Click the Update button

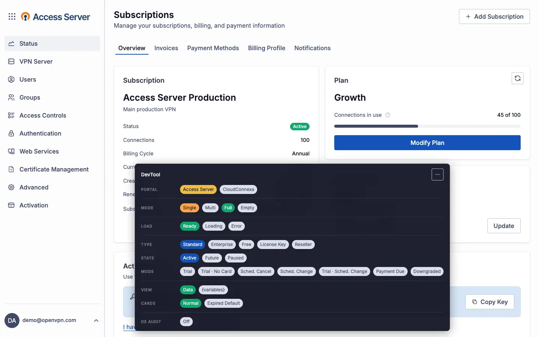point(504,226)
